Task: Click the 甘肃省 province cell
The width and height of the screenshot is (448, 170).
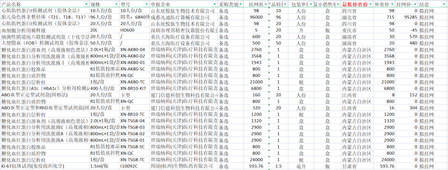Action: 350,166
